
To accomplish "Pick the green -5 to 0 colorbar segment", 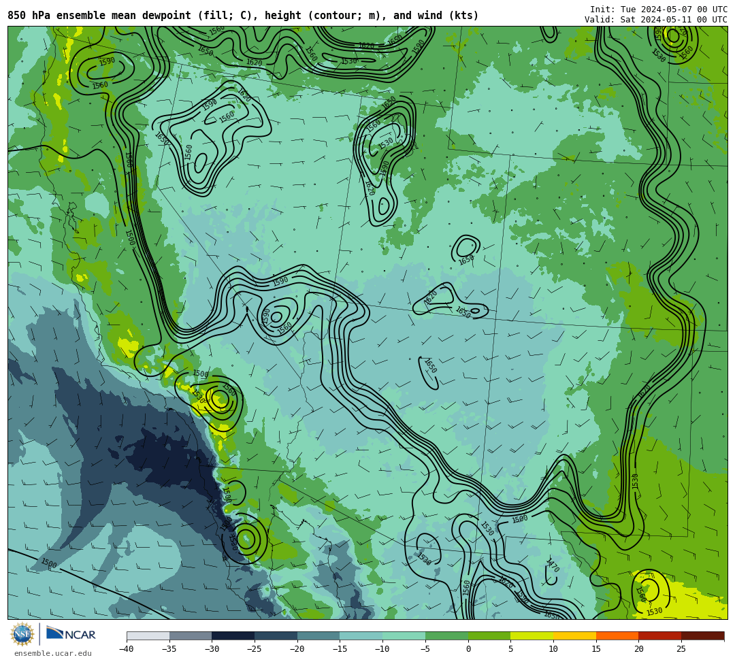I will 446,635.
